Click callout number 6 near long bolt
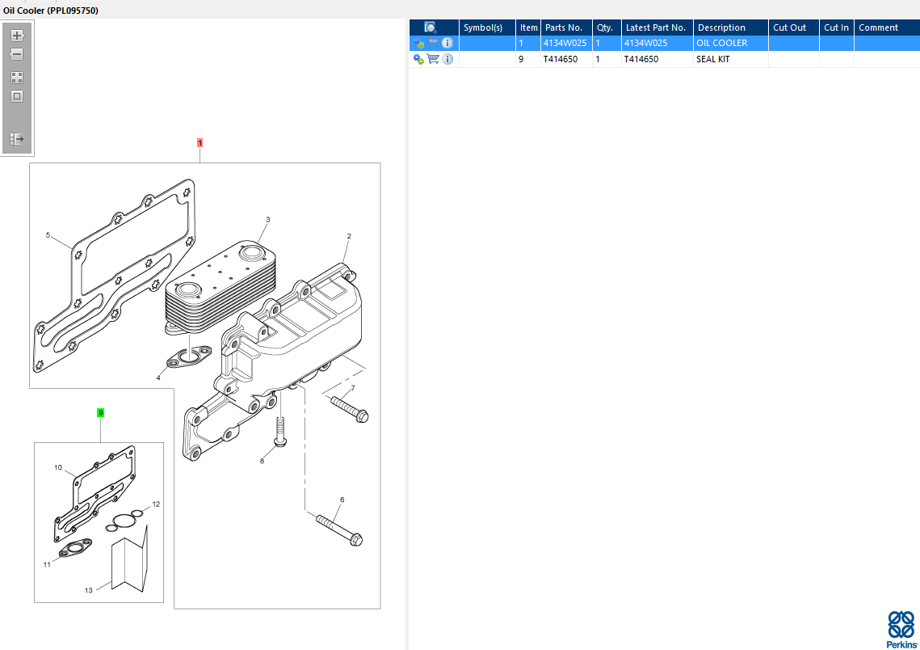The image size is (920, 650). (x=342, y=500)
